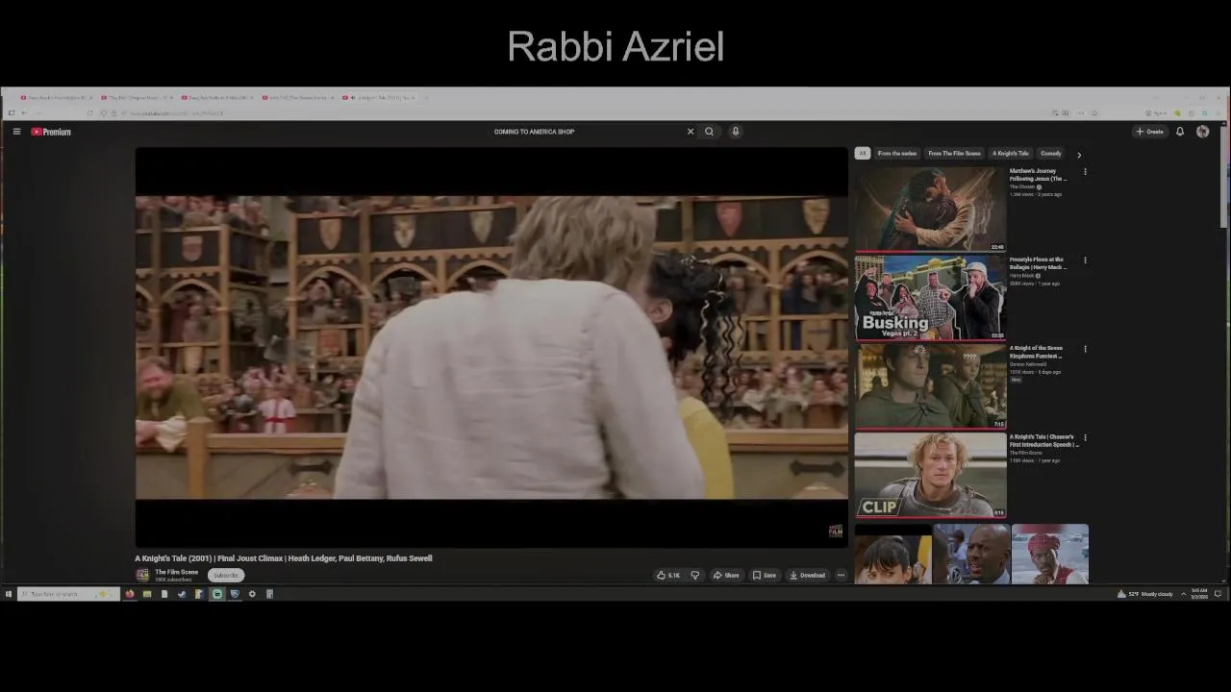
Task: Open options for 'Chaucer's First Introduction Speech'
Action: tap(1085, 437)
